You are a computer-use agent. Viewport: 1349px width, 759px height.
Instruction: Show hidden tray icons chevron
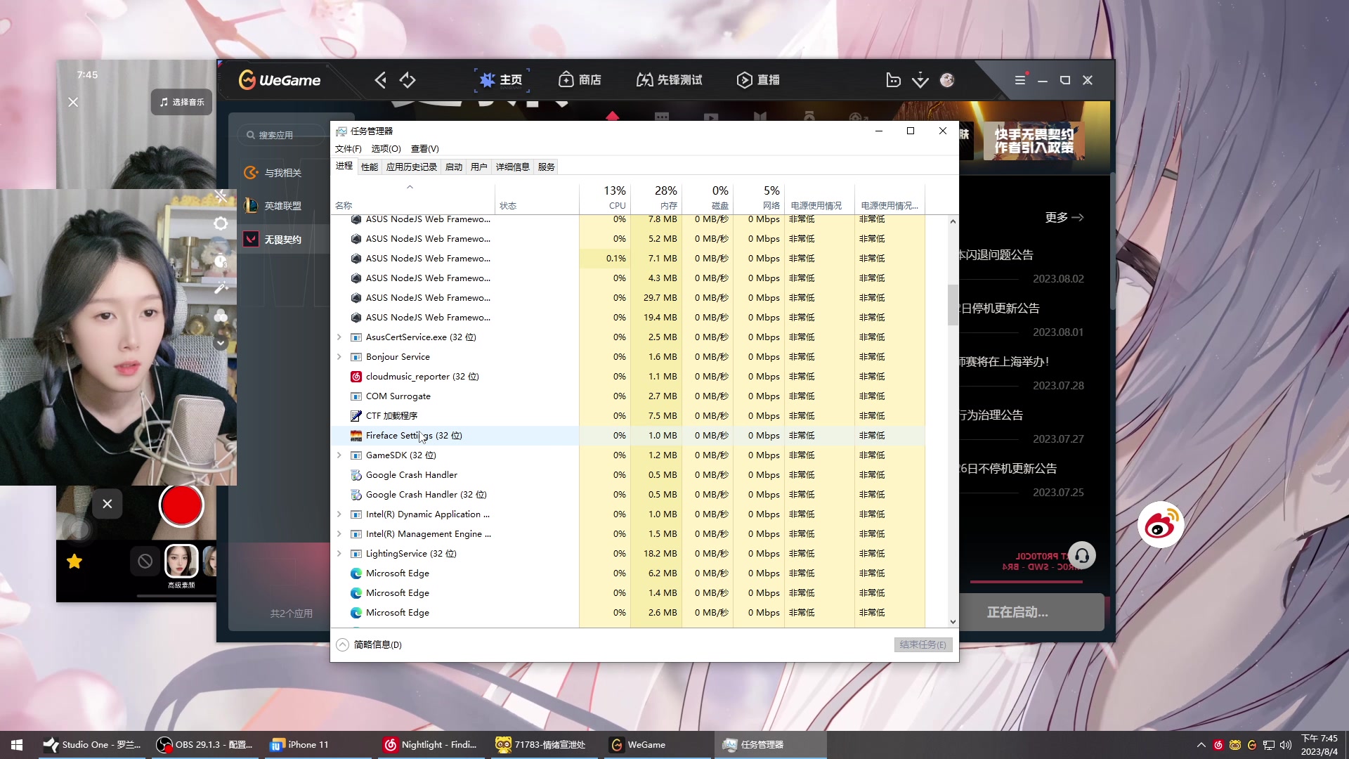pyautogui.click(x=1201, y=745)
